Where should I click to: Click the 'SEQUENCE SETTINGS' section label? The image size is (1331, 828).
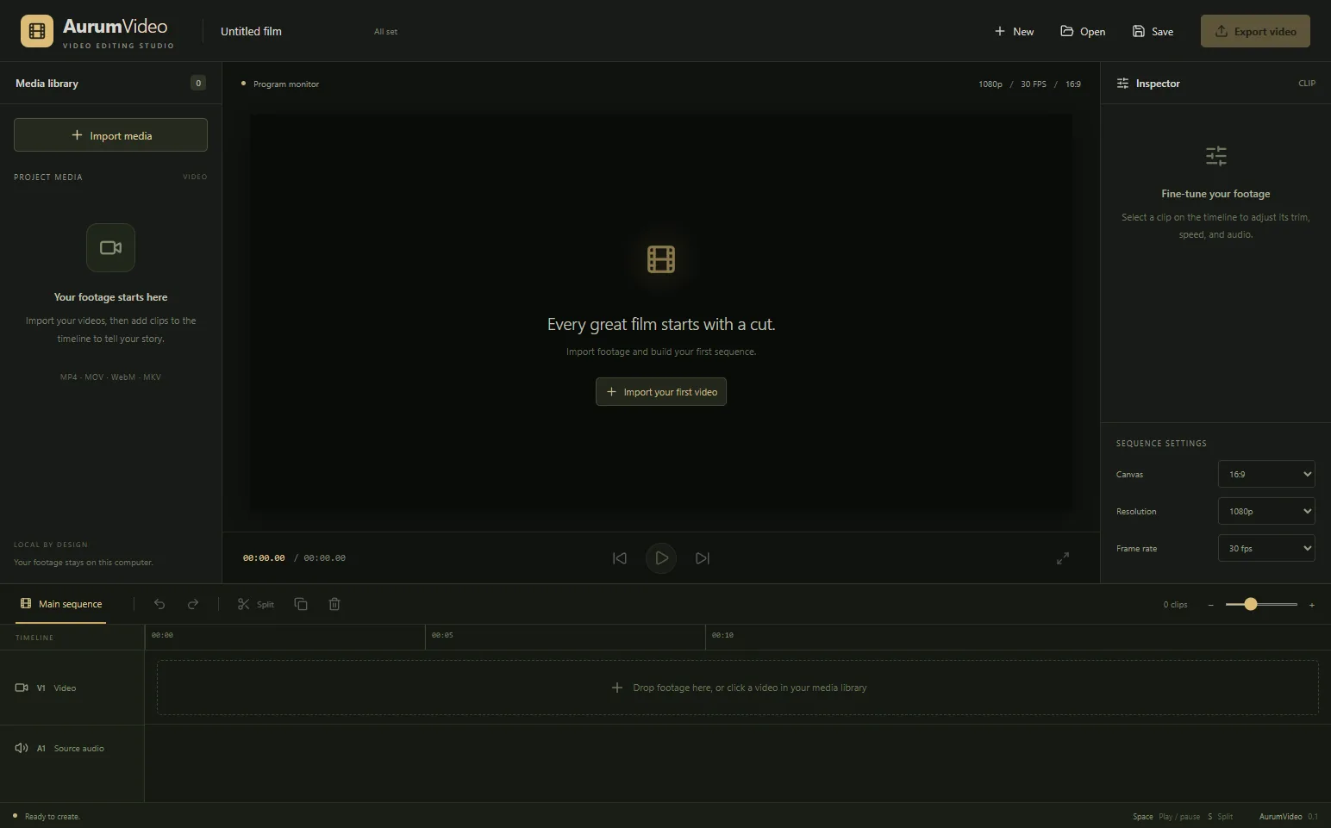pos(1161,444)
